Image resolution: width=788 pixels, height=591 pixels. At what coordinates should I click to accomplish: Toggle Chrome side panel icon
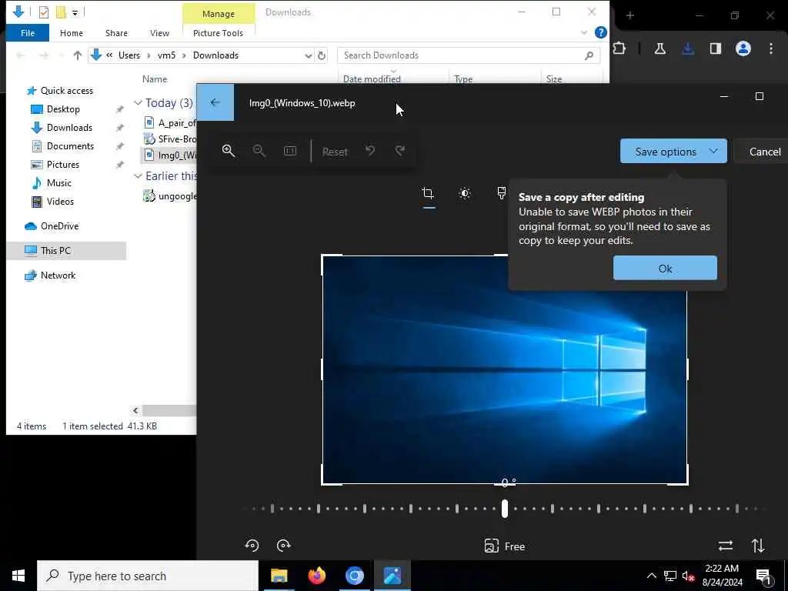coord(715,48)
